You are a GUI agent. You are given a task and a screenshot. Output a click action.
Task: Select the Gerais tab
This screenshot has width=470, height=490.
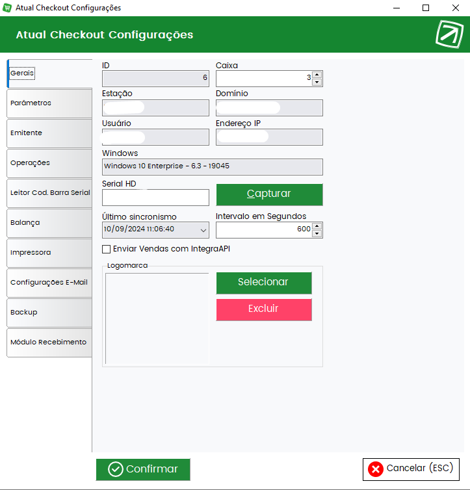(x=49, y=73)
